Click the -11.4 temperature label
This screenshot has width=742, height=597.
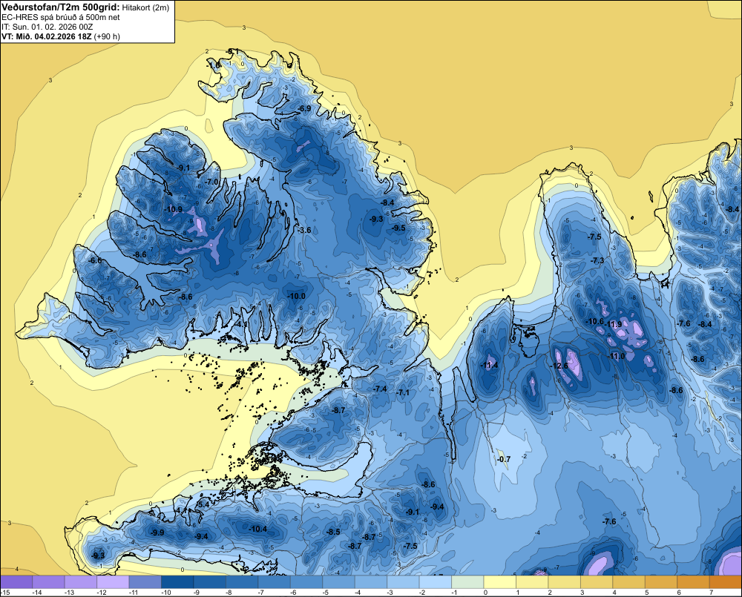click(489, 365)
